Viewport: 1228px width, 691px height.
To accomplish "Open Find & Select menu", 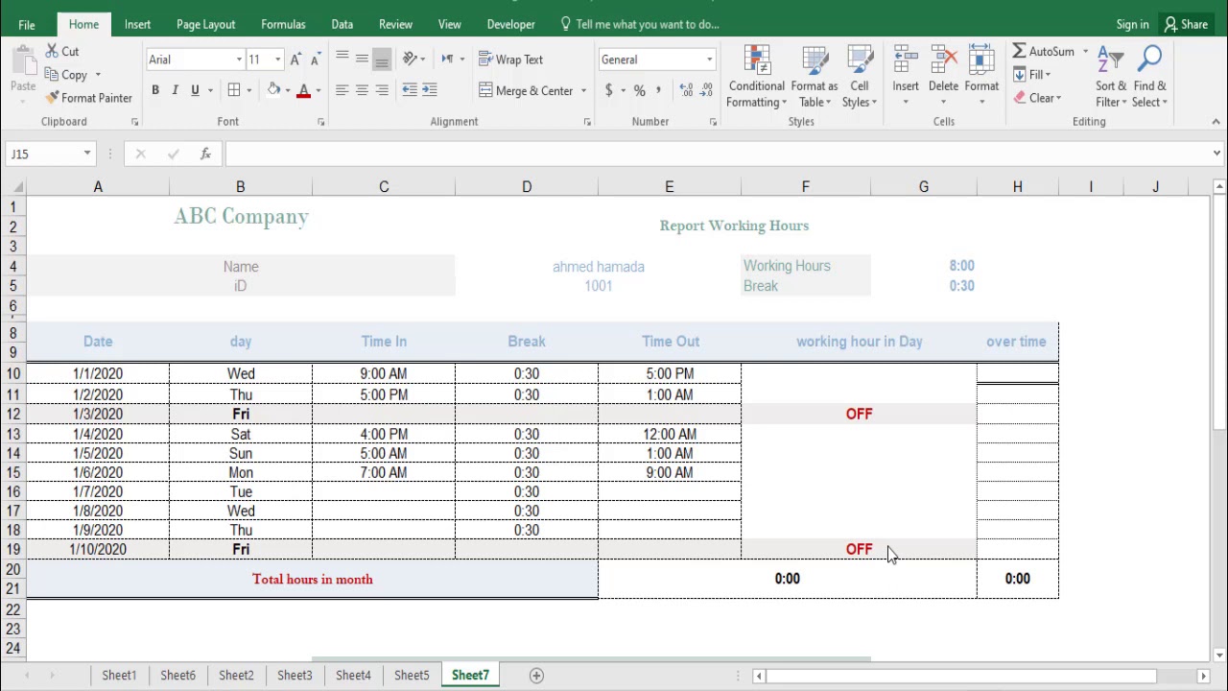I will click(x=1149, y=77).
